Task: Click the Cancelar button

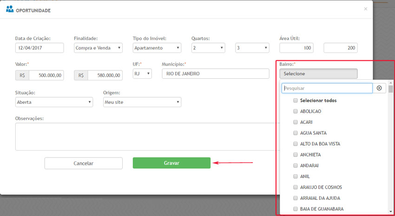Action: click(84, 163)
